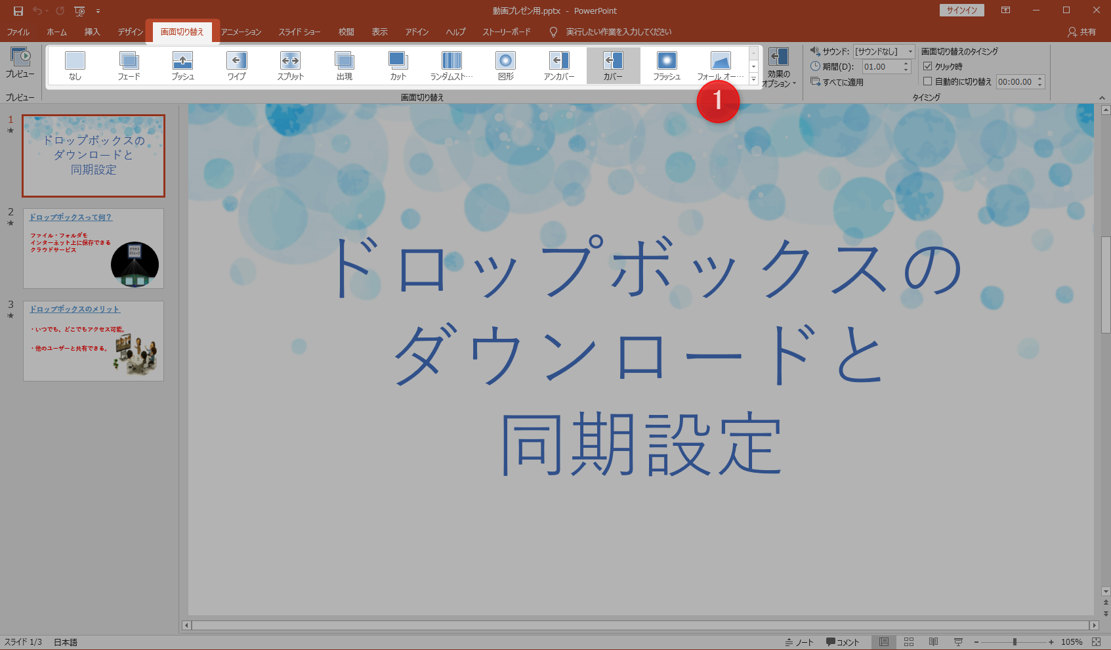Select the 出現 transition
Viewport: 1111px width, 650px height.
click(x=345, y=66)
